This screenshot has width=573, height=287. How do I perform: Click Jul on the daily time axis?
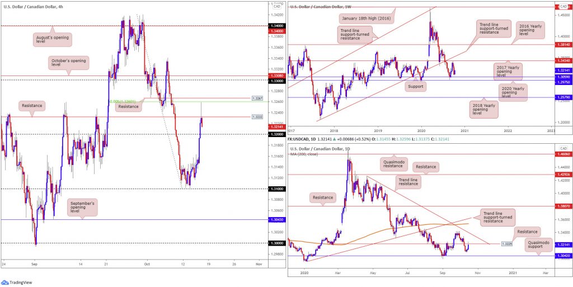(407, 272)
